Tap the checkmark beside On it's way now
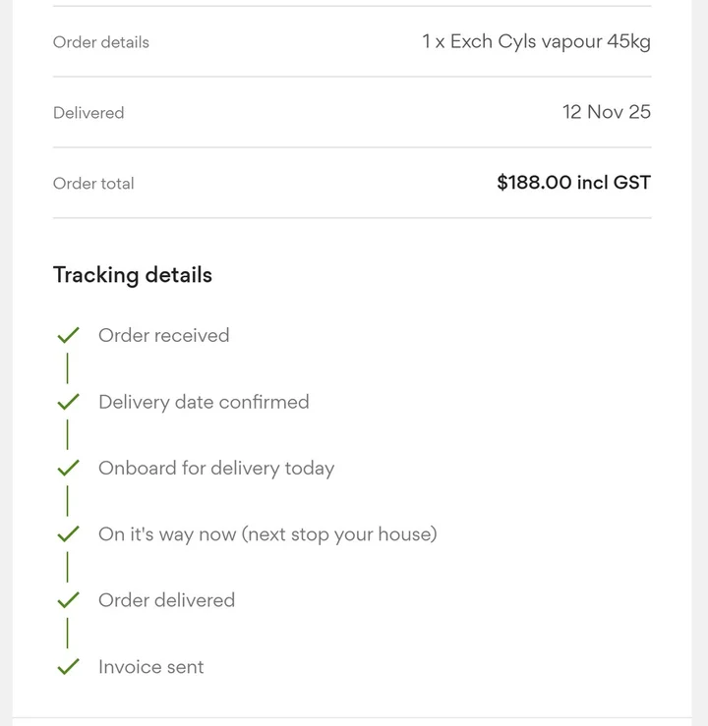The width and height of the screenshot is (708, 726). (x=68, y=534)
